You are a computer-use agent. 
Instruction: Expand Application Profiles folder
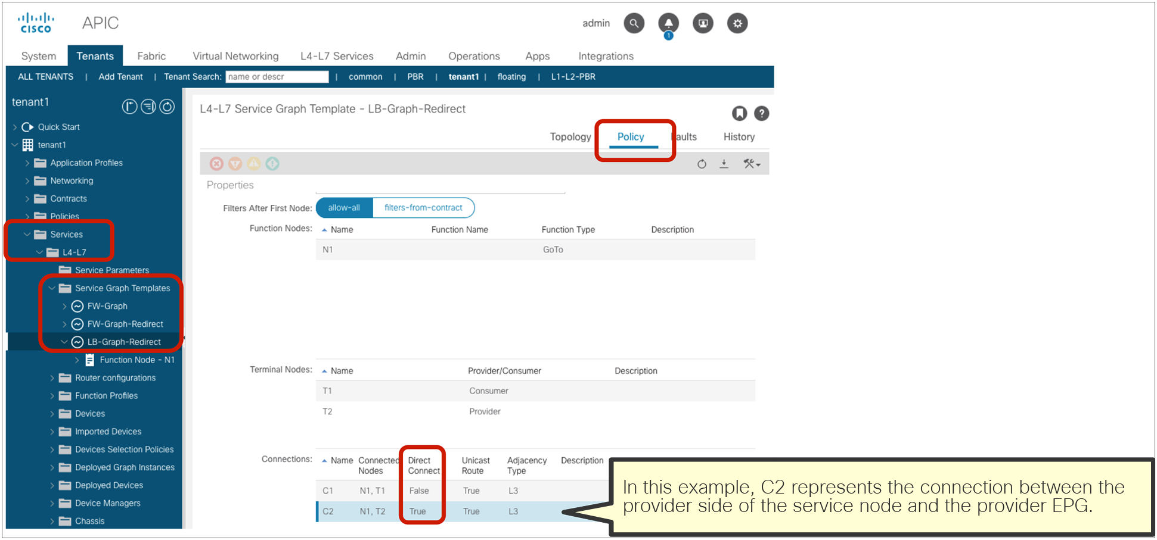27,163
